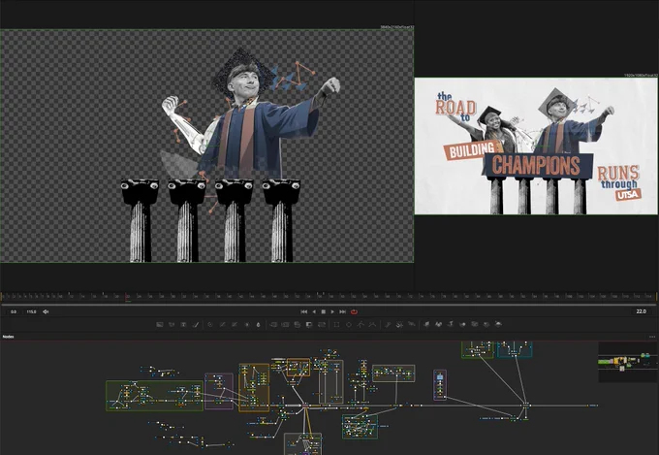The image size is (659, 455).
Task: Click the 1920x1080xfloat32 resolution label
Action: pos(641,75)
